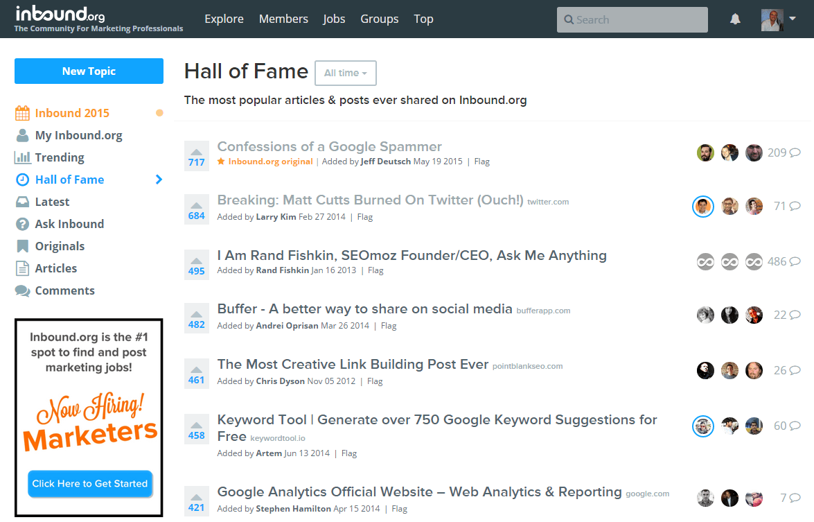This screenshot has height=522, width=814.
Task: Click the Latest inbox tray icon
Action: point(22,202)
